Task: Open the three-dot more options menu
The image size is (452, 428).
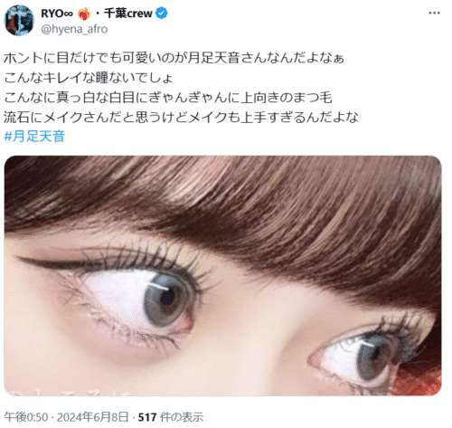Action: pos(434,13)
